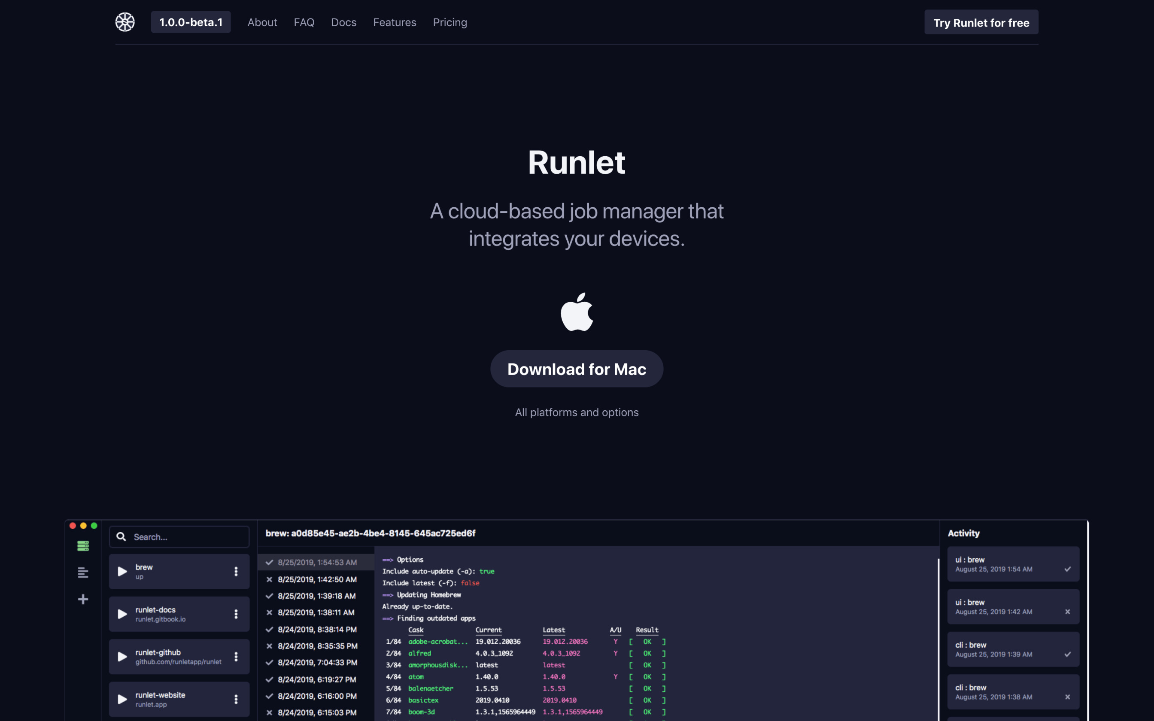Play the runlet-website job
Screen dimensions: 1154x721
click(122, 699)
